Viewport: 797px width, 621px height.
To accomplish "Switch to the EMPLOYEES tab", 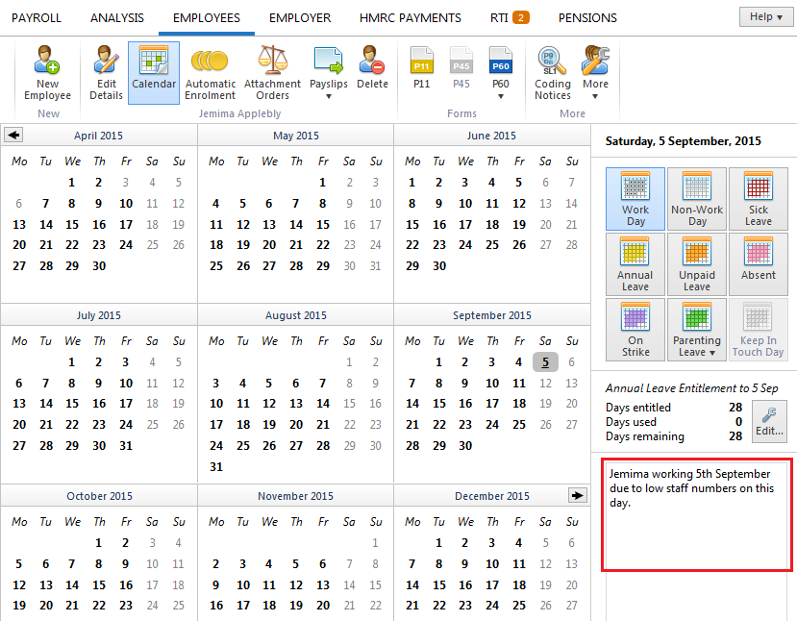I will point(207,18).
